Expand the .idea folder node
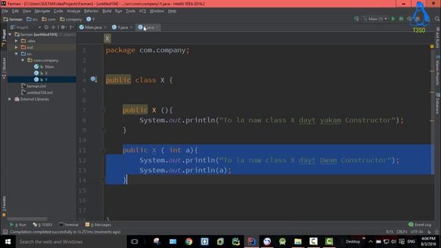 click(17, 41)
